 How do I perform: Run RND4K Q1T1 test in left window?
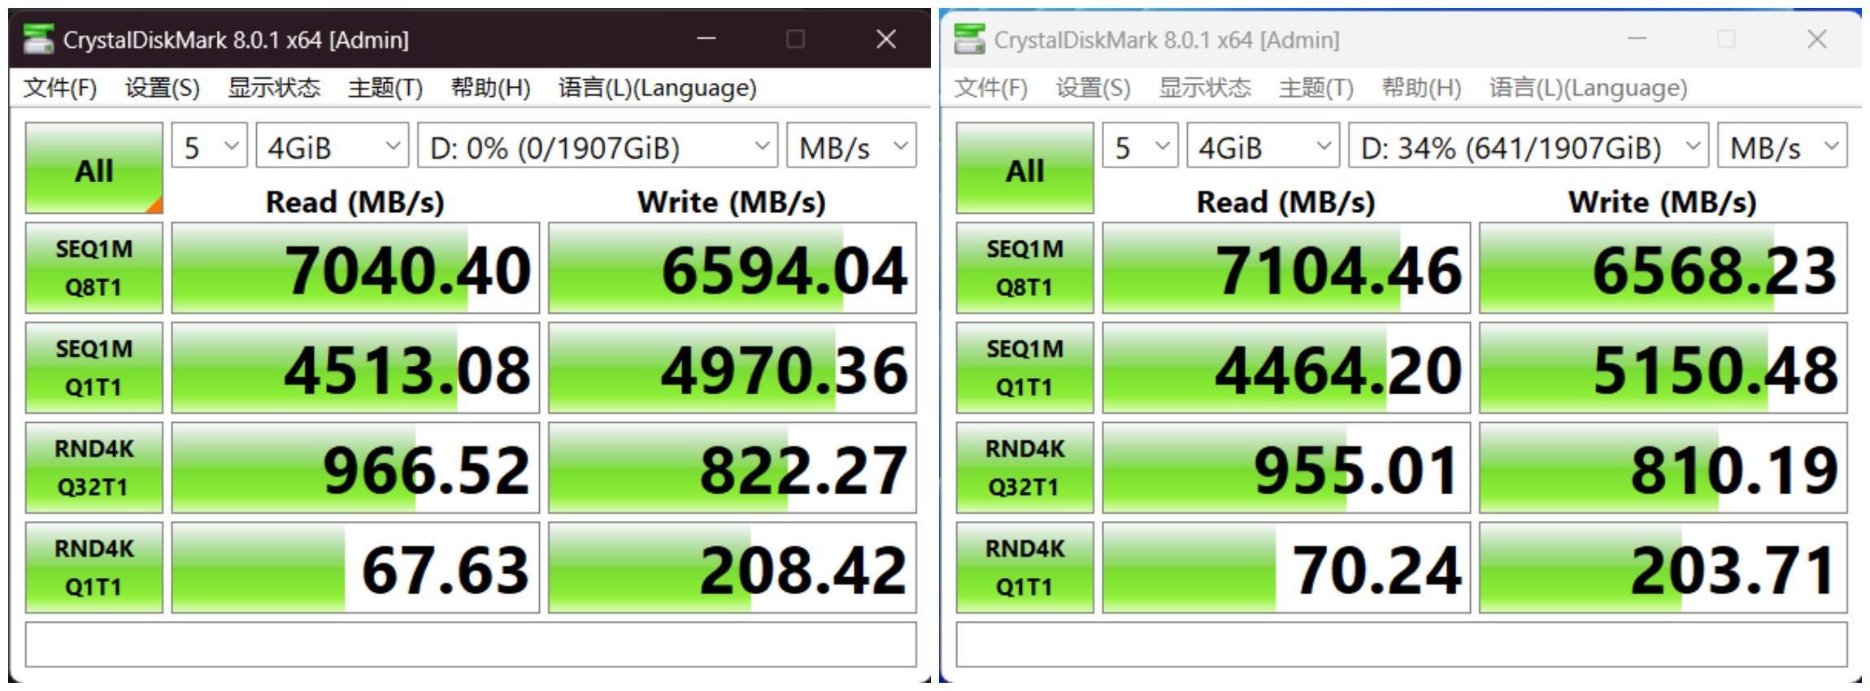(x=94, y=567)
